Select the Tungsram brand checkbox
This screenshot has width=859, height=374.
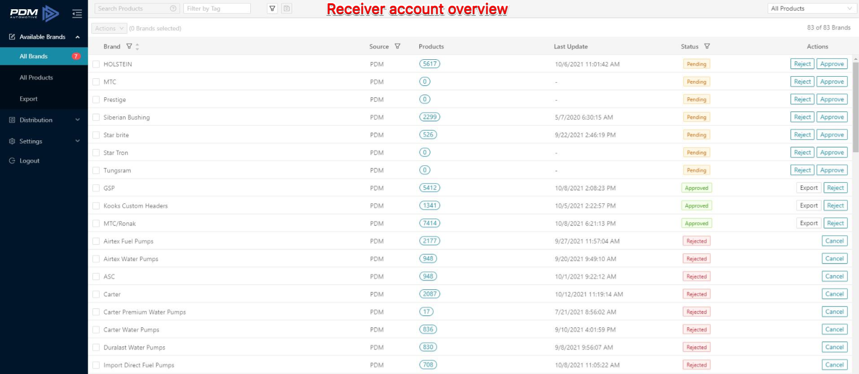click(96, 171)
